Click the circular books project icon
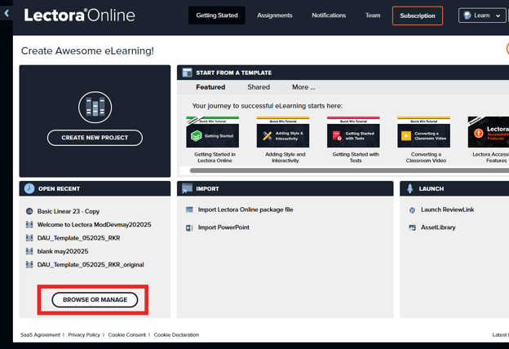Image resolution: width=509 pixels, height=349 pixels. [95, 107]
